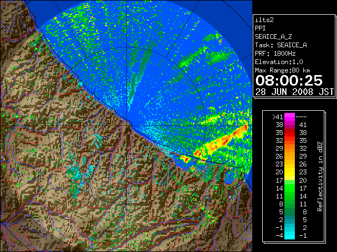Click the 'Elevation:1.0' text
Screen dimensions: 337x252
coord(279,62)
